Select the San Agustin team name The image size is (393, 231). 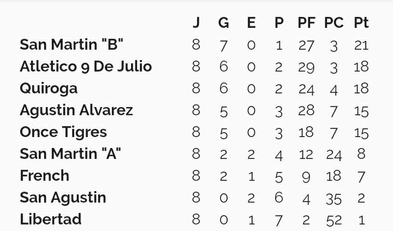(63, 198)
